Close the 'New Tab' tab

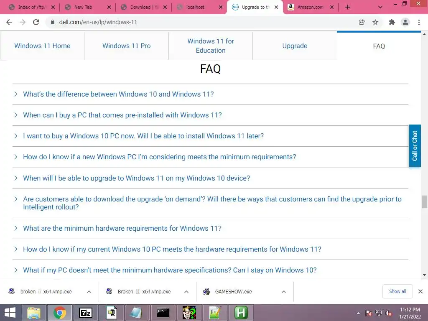[x=109, y=7]
